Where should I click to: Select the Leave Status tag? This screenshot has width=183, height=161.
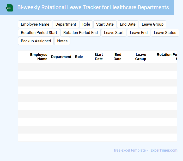pyautogui.click(x=165, y=33)
